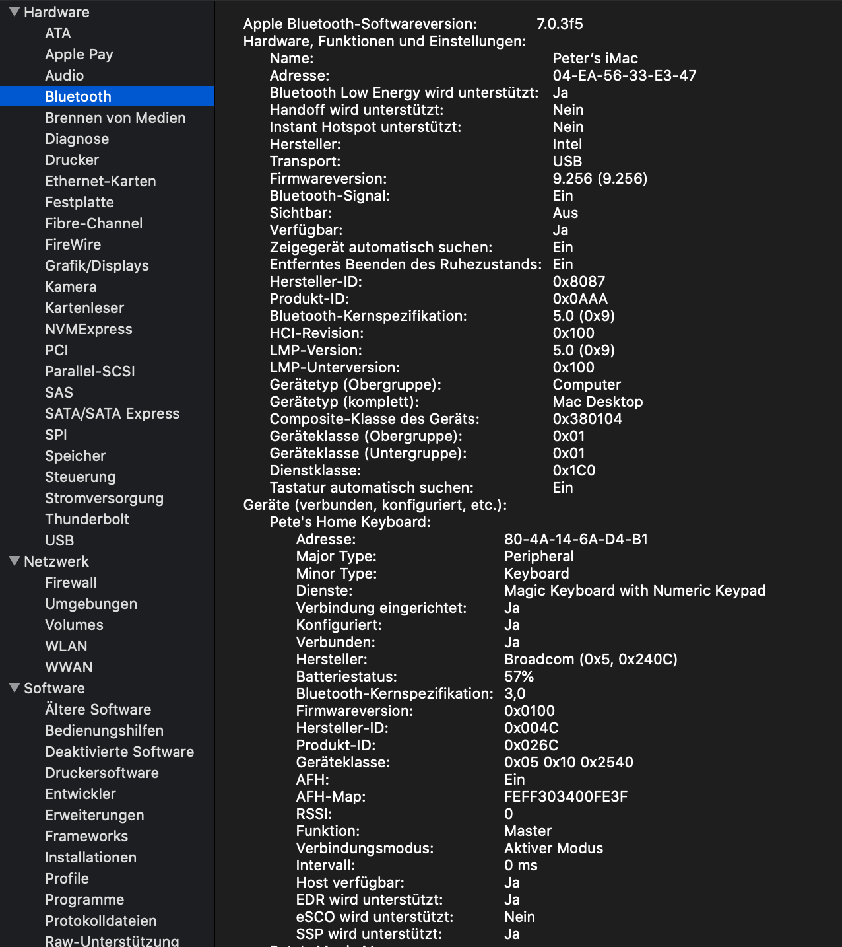
Task: Open the Apple Pay hardware section
Action: point(79,54)
